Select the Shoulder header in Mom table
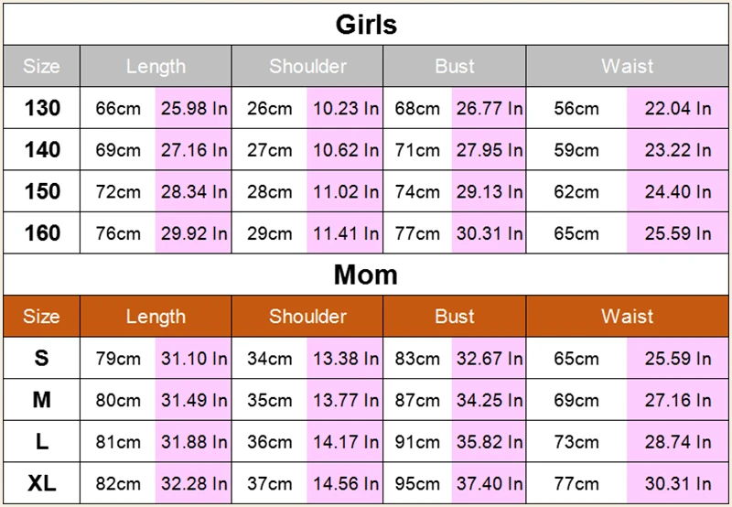Screen dimensions: 732x507 pyautogui.click(x=307, y=317)
